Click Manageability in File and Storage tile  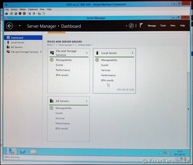click(x=64, y=60)
